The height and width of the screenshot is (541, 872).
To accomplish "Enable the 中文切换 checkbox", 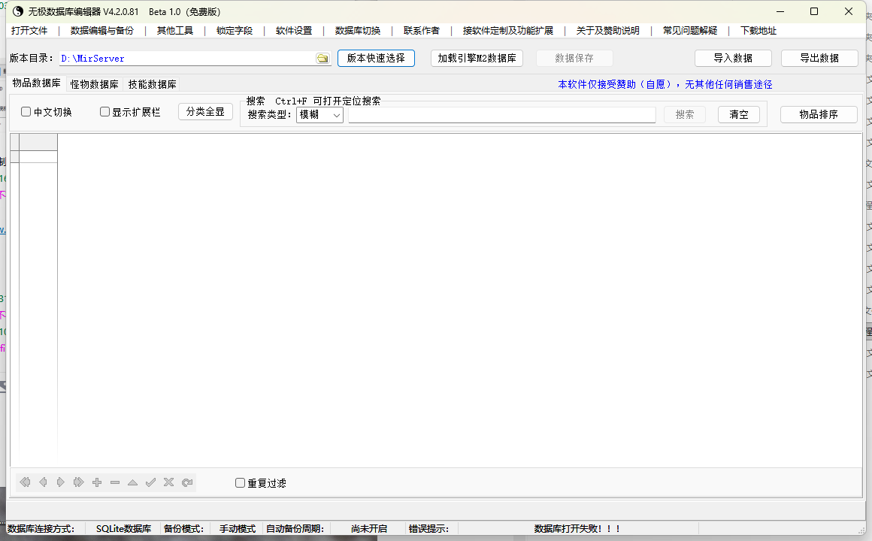I will pos(27,110).
